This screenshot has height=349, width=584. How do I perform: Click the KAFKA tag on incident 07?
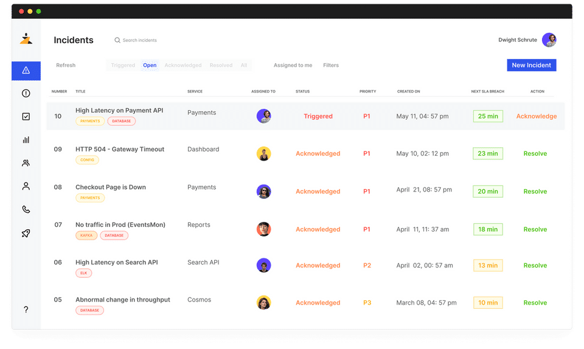[86, 235]
